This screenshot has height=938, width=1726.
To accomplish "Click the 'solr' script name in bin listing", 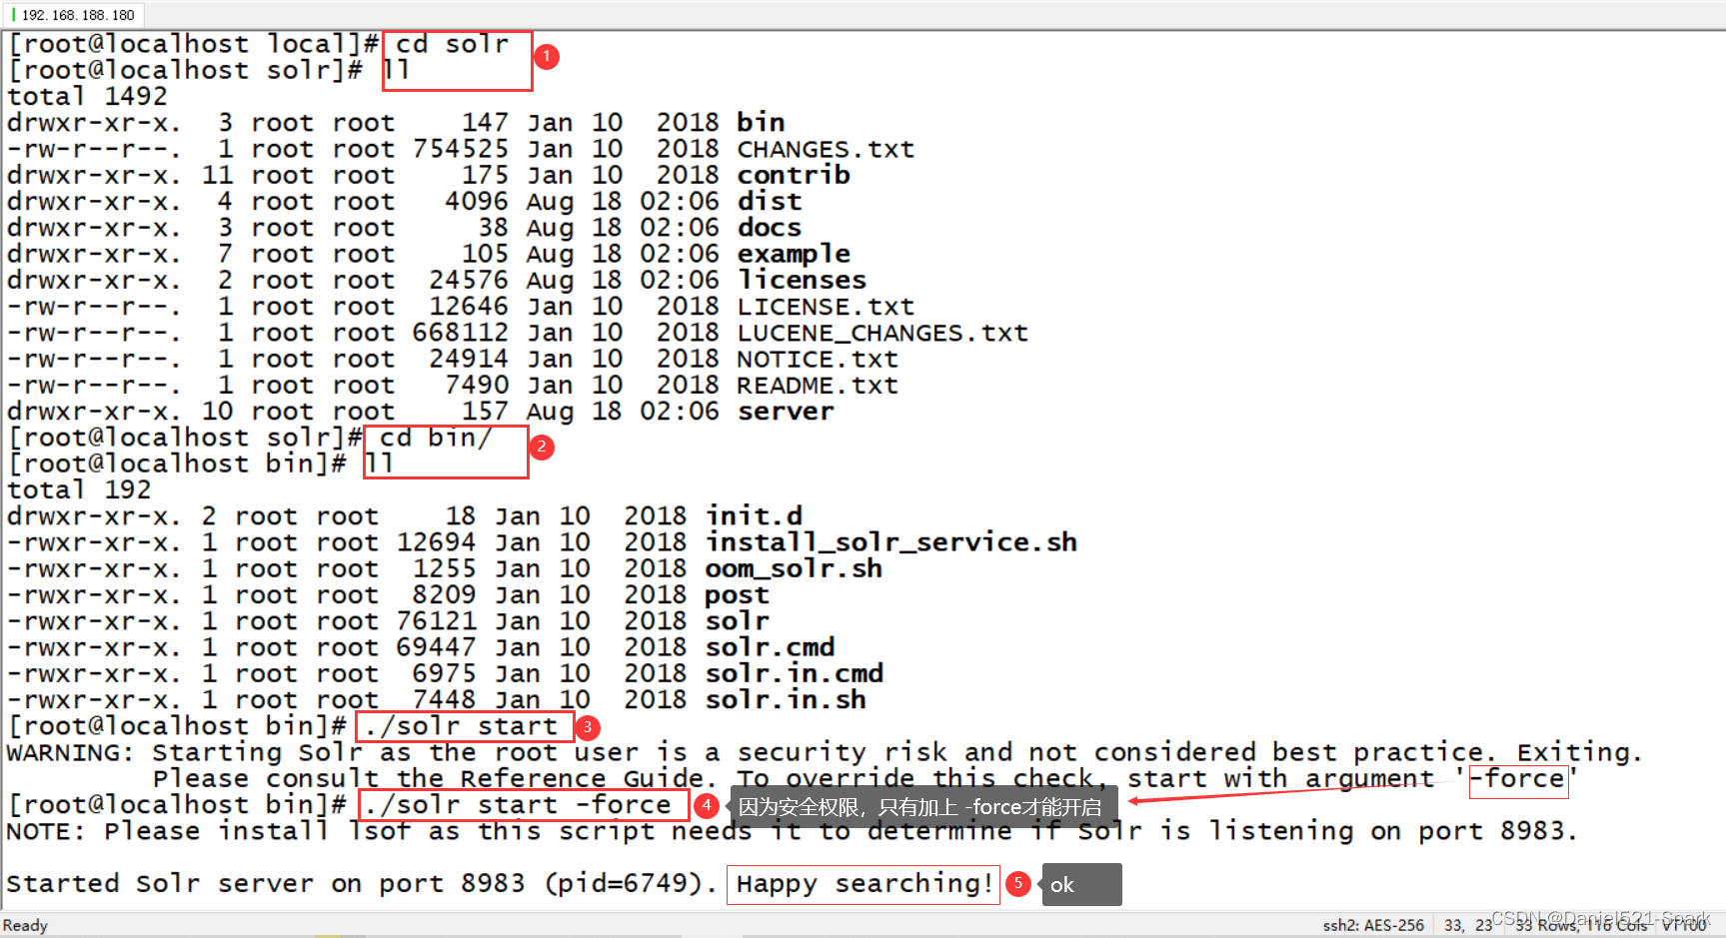I will click(737, 621).
